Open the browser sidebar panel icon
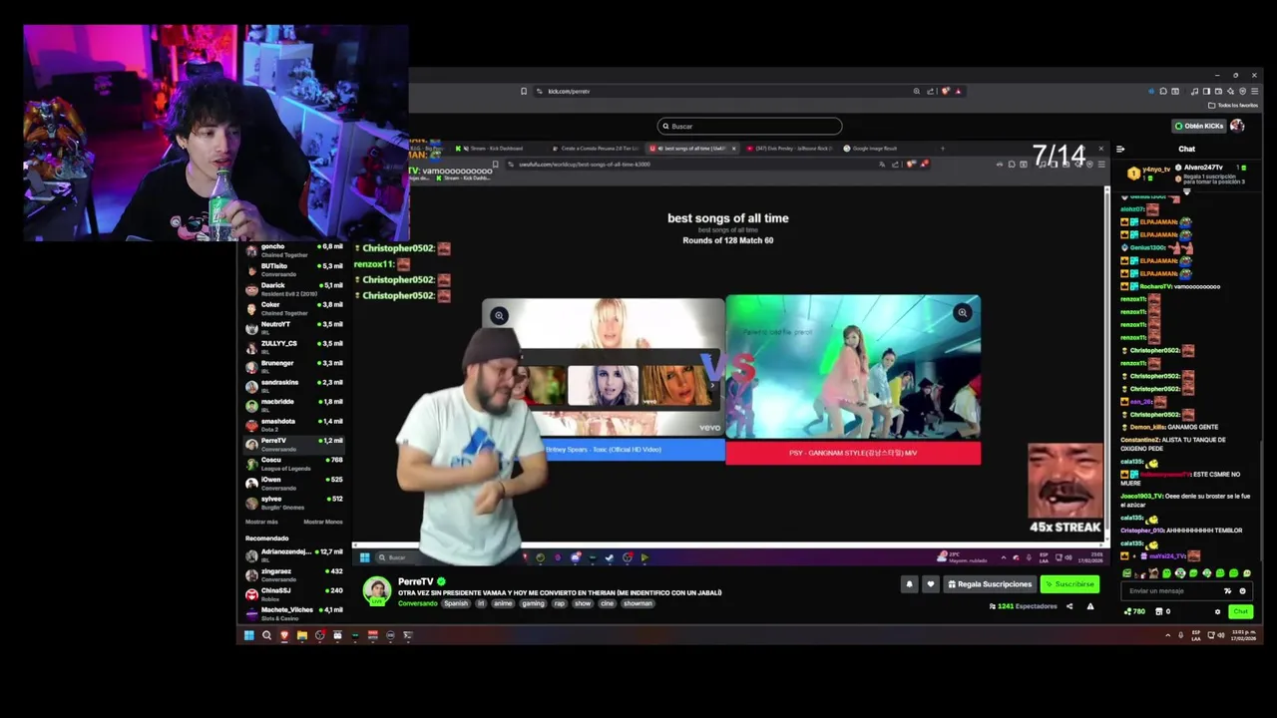This screenshot has width=1277, height=718. [1205, 91]
